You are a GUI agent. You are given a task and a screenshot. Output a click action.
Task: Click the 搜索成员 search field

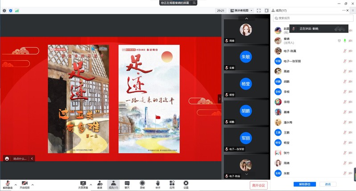(x=313, y=18)
